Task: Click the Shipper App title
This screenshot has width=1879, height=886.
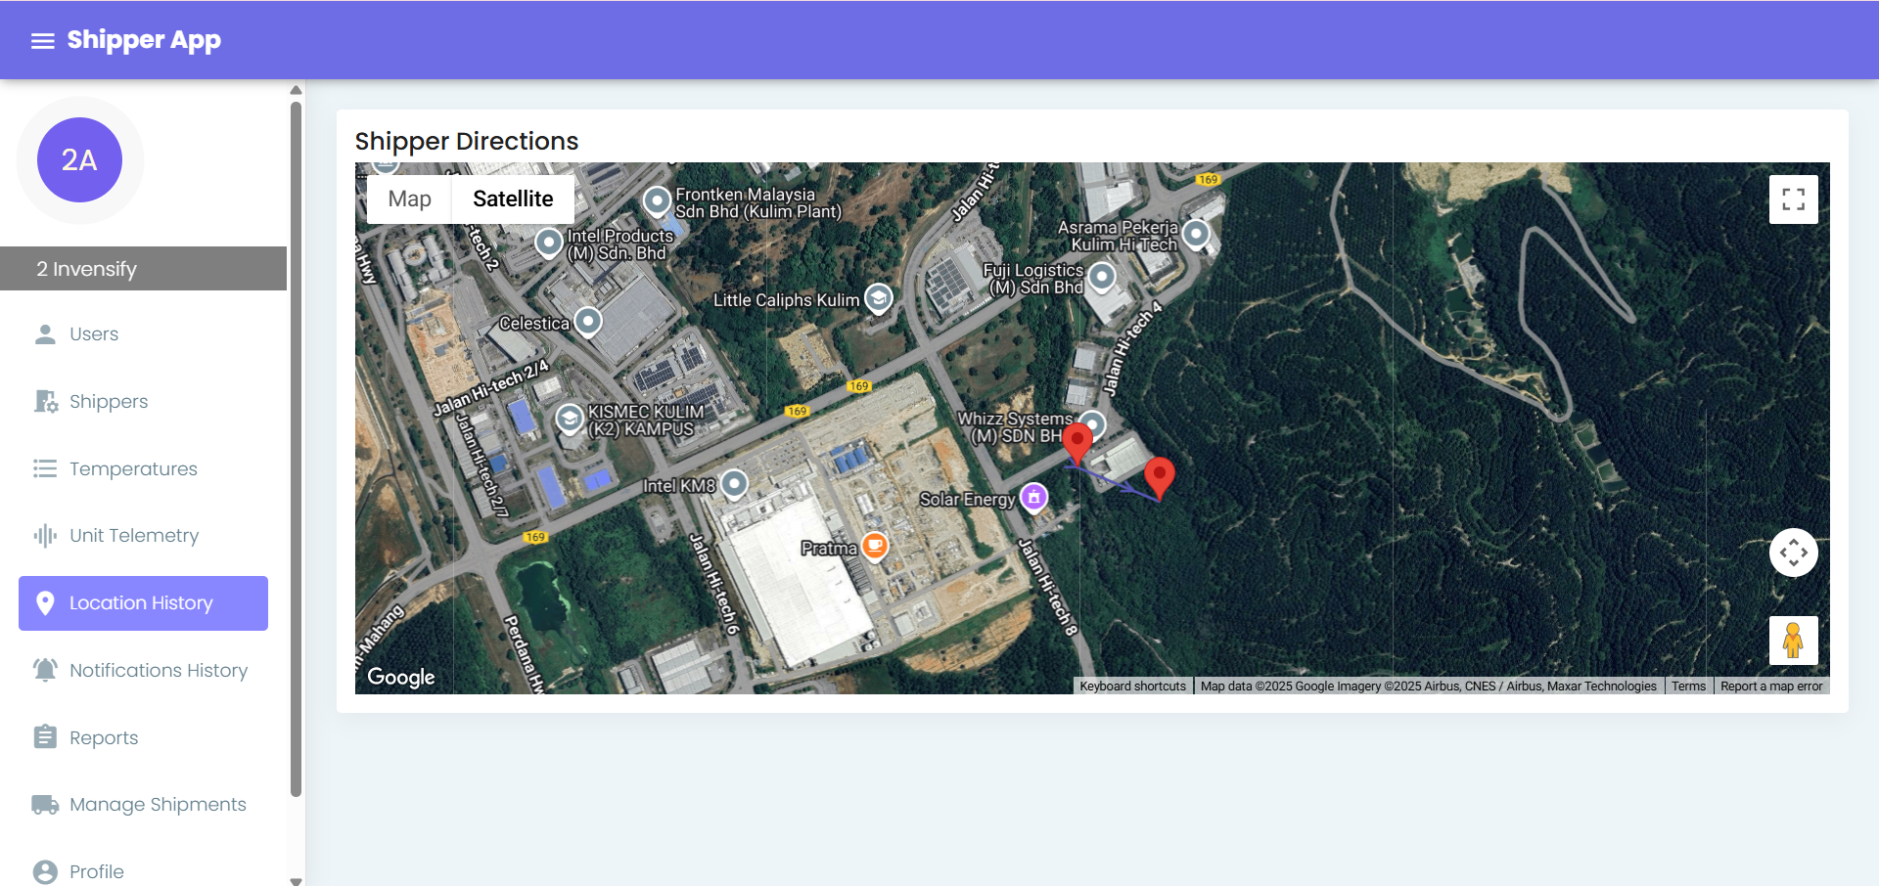Action: point(144,40)
